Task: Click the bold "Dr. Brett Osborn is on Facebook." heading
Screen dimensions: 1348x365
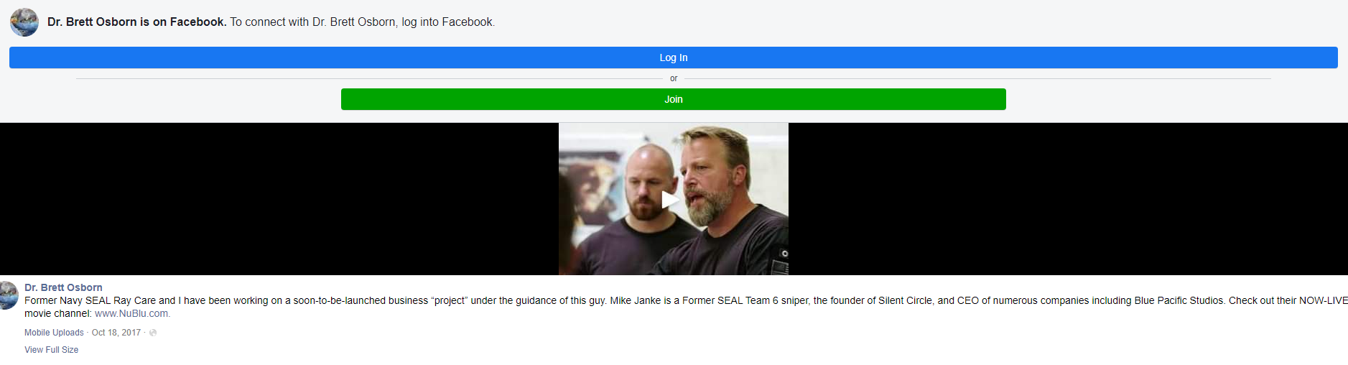Action: [x=136, y=22]
